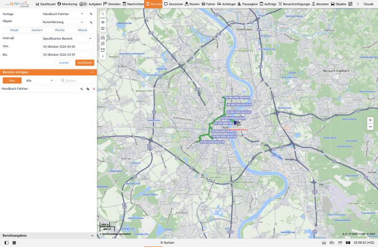Viewport: 378px width, 247px height.
Task: Click the clock 20:58:32 (+02)
Action: point(364,243)
